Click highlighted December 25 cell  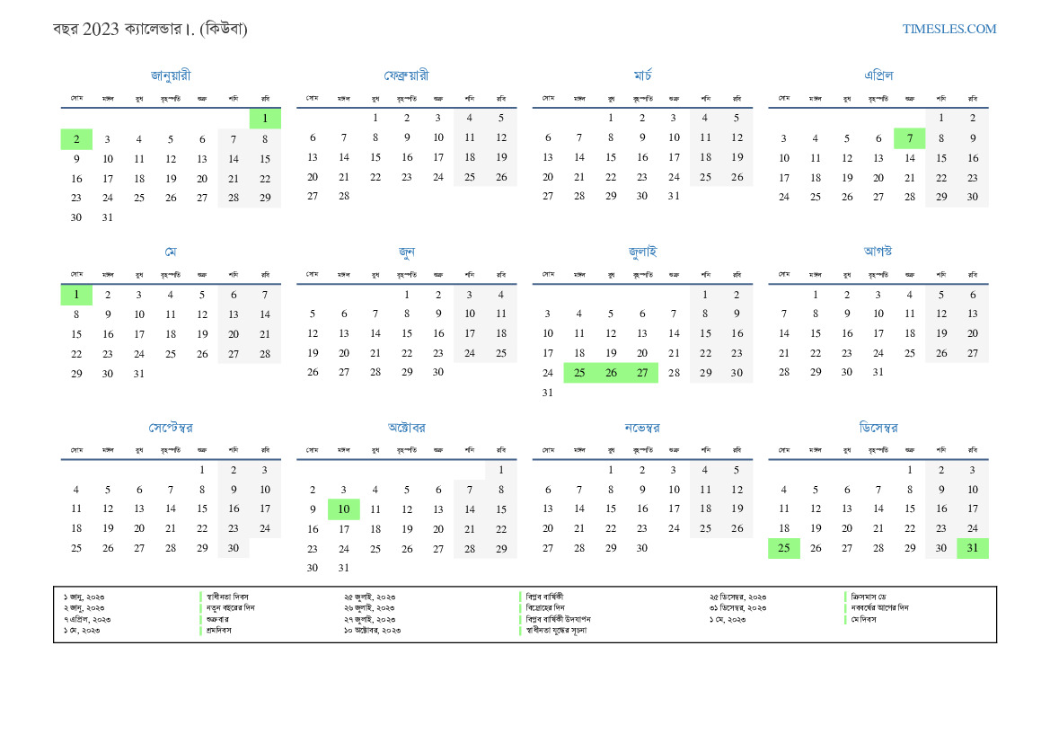[783, 548]
